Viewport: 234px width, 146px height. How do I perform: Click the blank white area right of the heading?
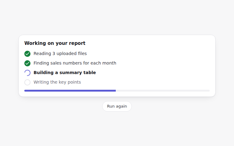[149, 43]
